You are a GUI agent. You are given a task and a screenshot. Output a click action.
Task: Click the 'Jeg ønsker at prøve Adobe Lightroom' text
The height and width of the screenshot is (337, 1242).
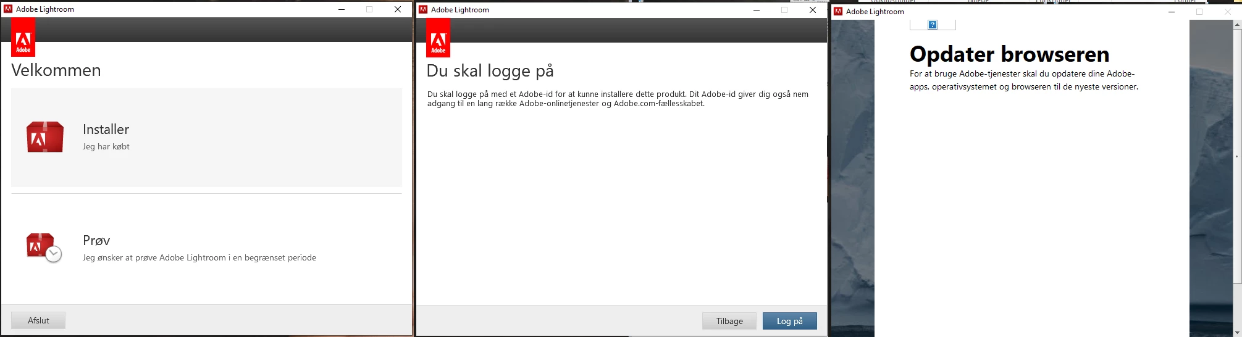pyautogui.click(x=199, y=258)
